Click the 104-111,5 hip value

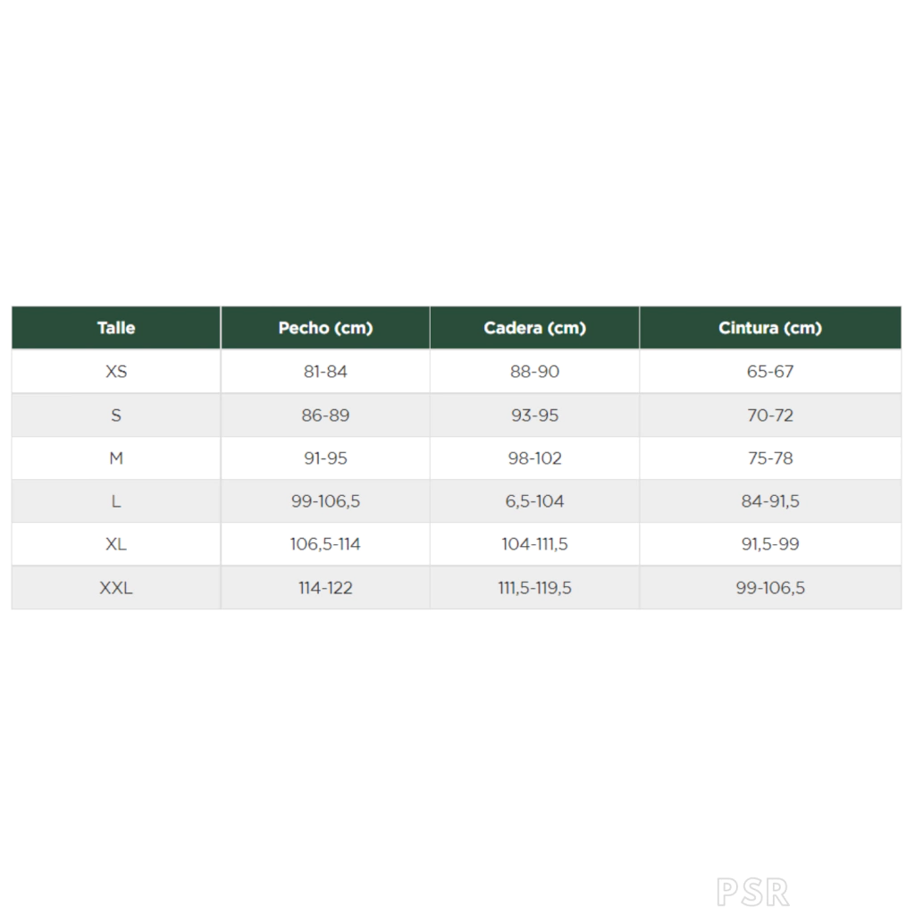coord(534,544)
